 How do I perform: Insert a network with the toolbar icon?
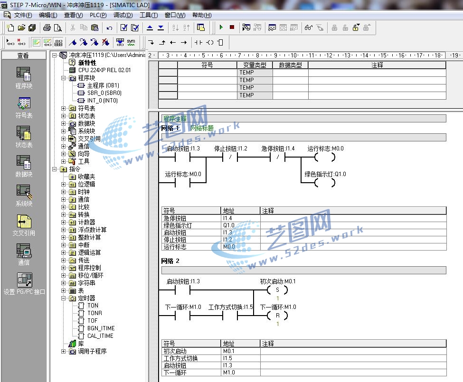coord(10,43)
